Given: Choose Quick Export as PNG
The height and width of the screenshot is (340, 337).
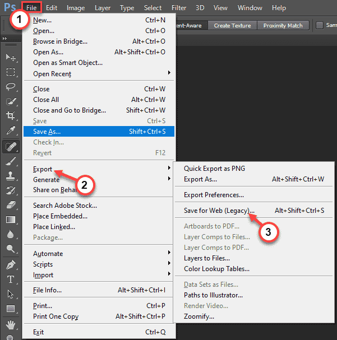Looking at the screenshot, I should (x=254, y=169).
